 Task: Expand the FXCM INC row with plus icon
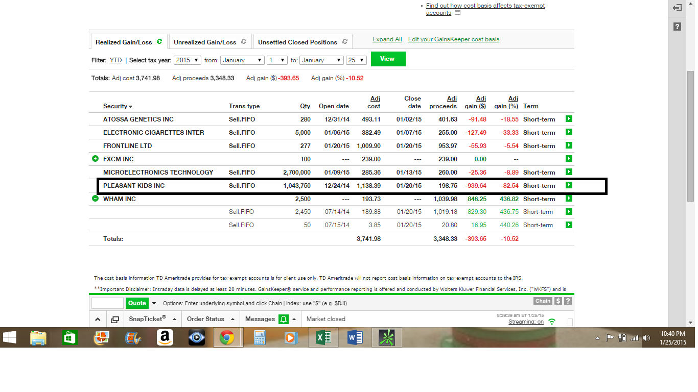pyautogui.click(x=95, y=159)
